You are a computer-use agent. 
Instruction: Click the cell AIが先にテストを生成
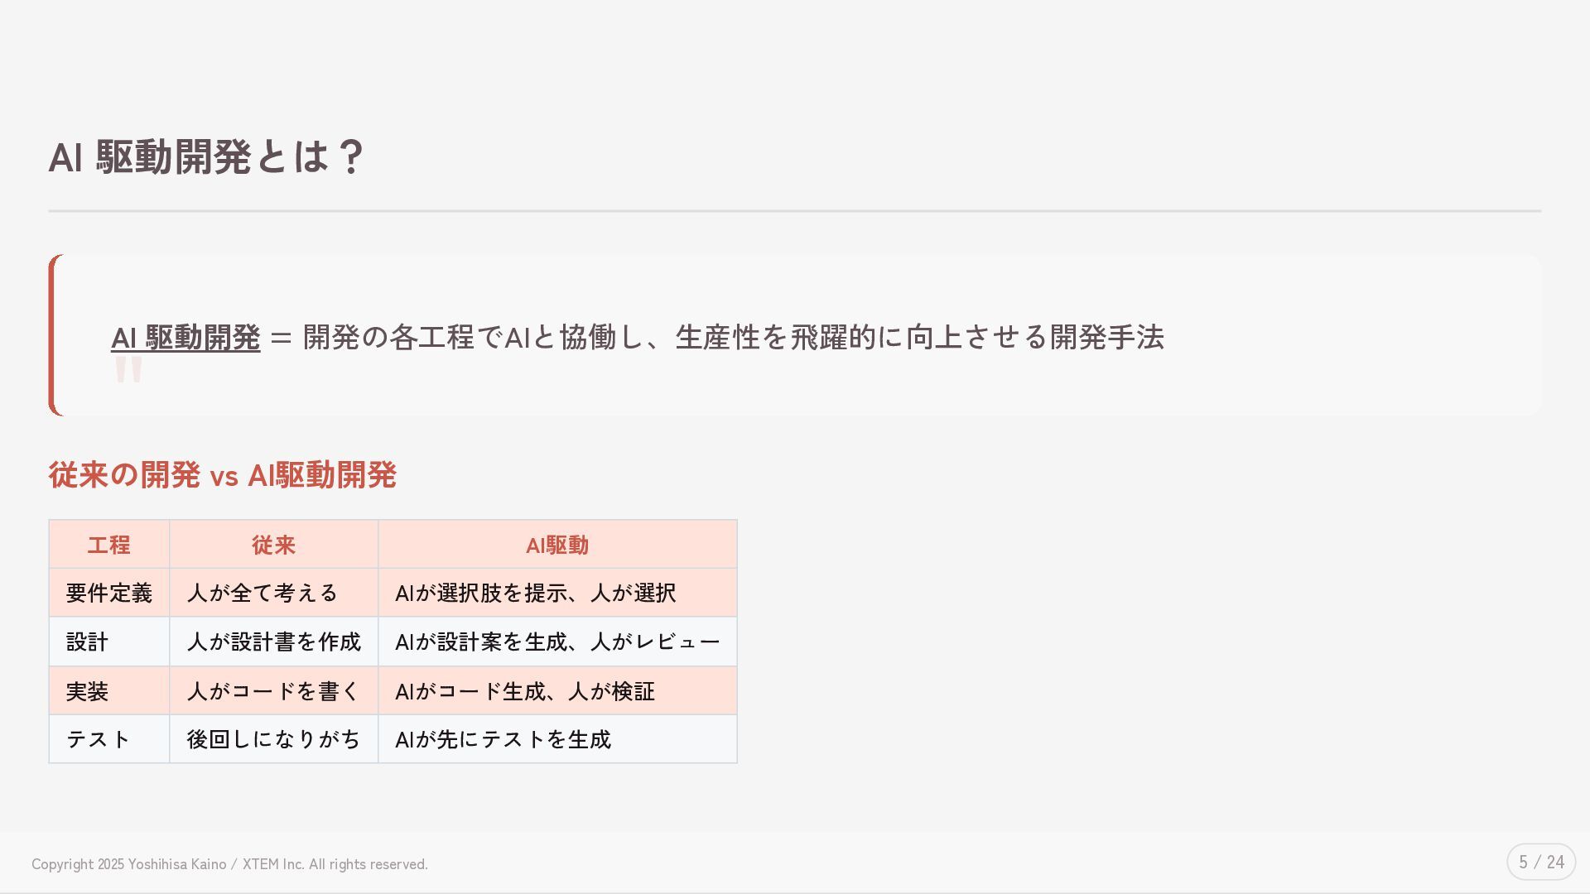(503, 739)
